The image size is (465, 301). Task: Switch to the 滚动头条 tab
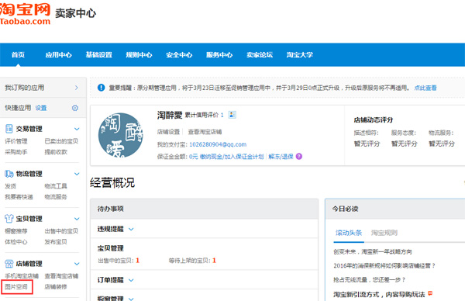[349, 233]
